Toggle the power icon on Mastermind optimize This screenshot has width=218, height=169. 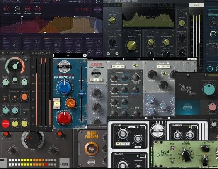(139, 35)
